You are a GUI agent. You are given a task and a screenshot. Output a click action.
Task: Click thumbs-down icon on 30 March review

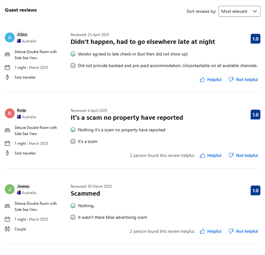tap(231, 232)
